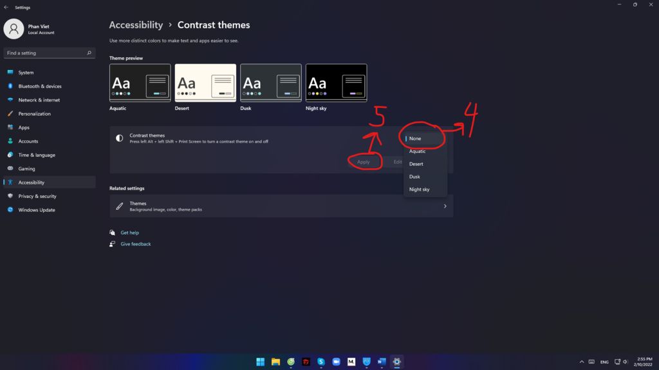This screenshot has height=370, width=659.
Task: Open Themes related settings row
Action: (281, 206)
